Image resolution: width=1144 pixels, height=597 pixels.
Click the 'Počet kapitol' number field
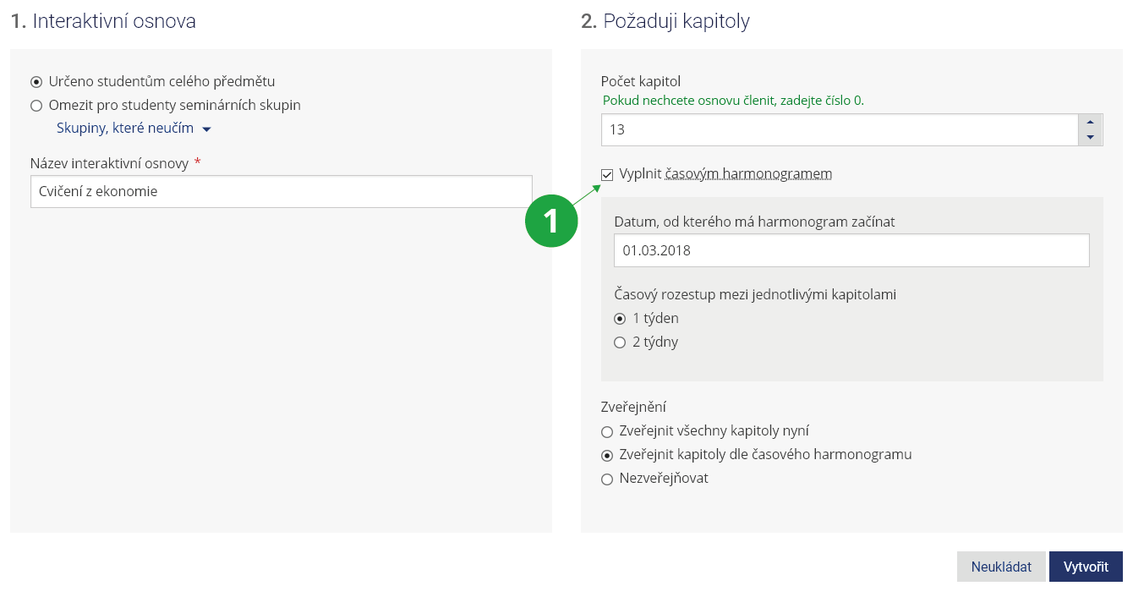click(x=840, y=130)
